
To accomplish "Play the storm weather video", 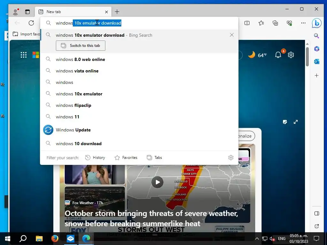I will click(x=157, y=182).
